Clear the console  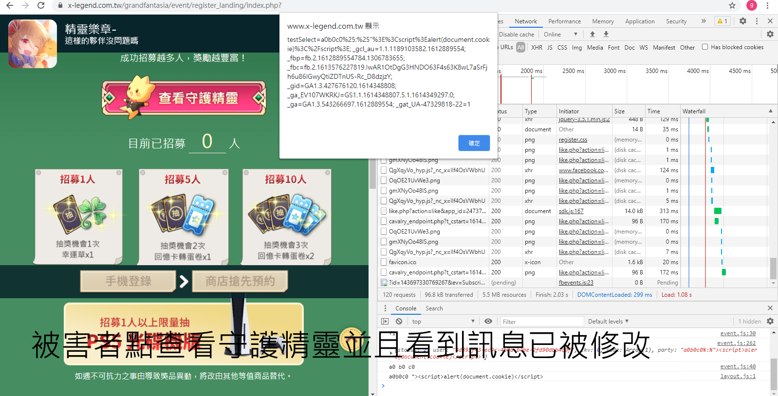[x=399, y=321]
